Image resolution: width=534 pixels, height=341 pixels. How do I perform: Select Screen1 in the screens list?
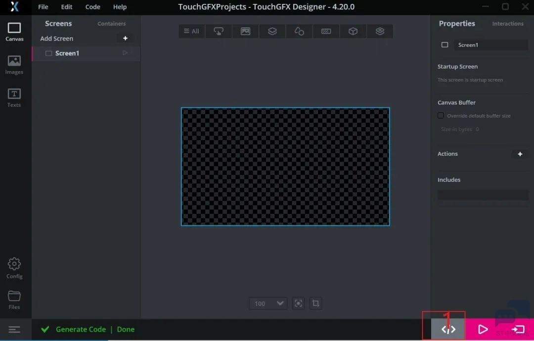[x=86, y=53]
